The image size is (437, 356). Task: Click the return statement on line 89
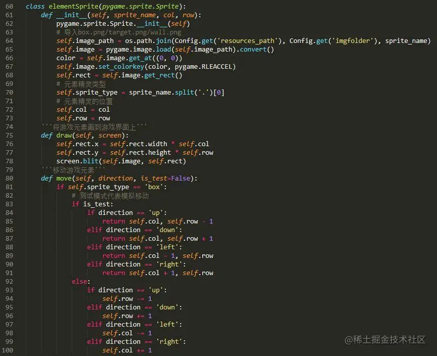click(157, 256)
